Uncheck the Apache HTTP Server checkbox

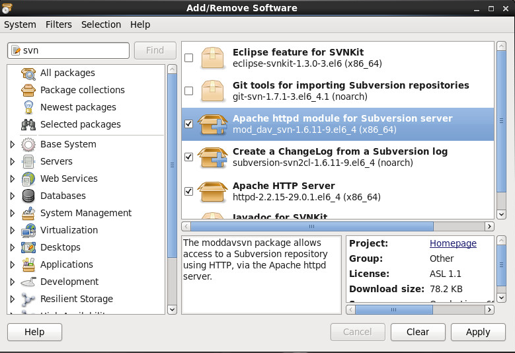click(189, 191)
